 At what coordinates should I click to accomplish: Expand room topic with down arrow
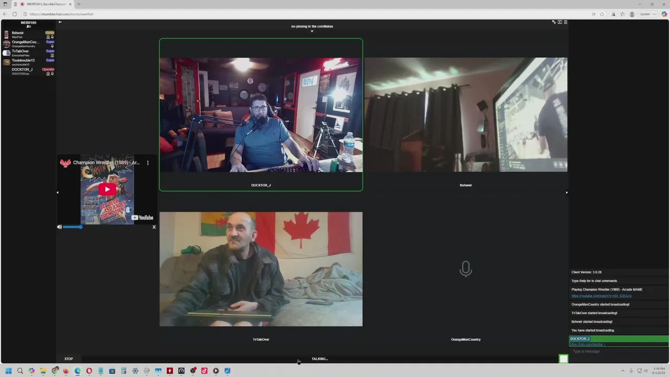point(312,31)
